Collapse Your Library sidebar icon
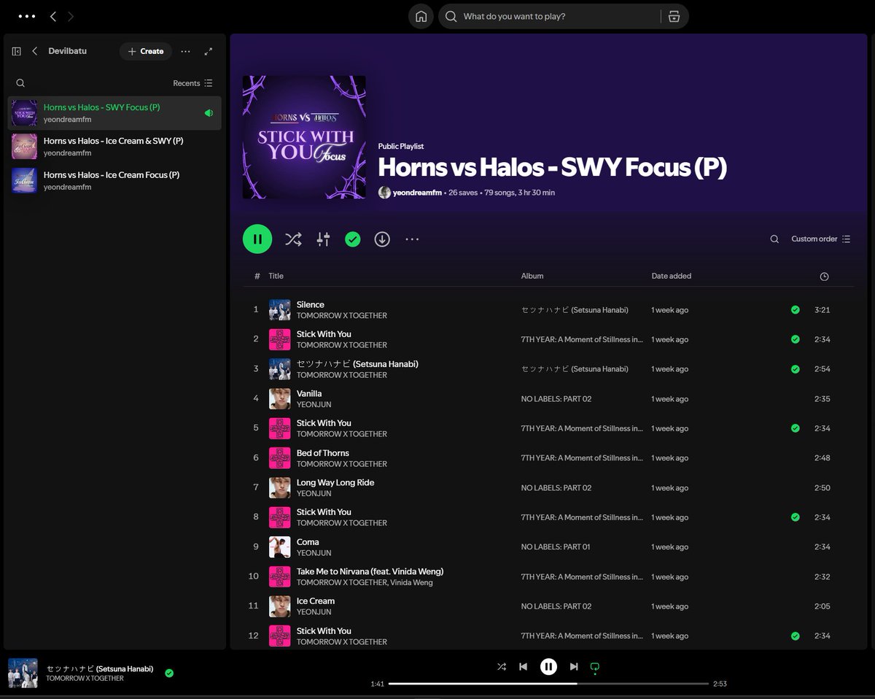This screenshot has width=875, height=699. click(x=17, y=51)
